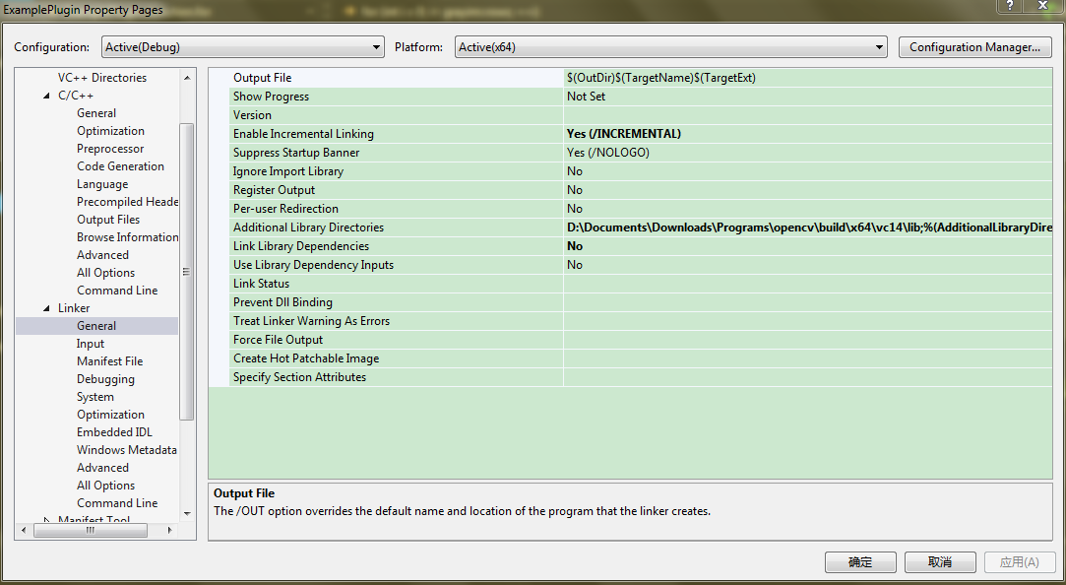Select the Preprocessor page under C/C++
This screenshot has height=585, width=1066.
click(109, 148)
